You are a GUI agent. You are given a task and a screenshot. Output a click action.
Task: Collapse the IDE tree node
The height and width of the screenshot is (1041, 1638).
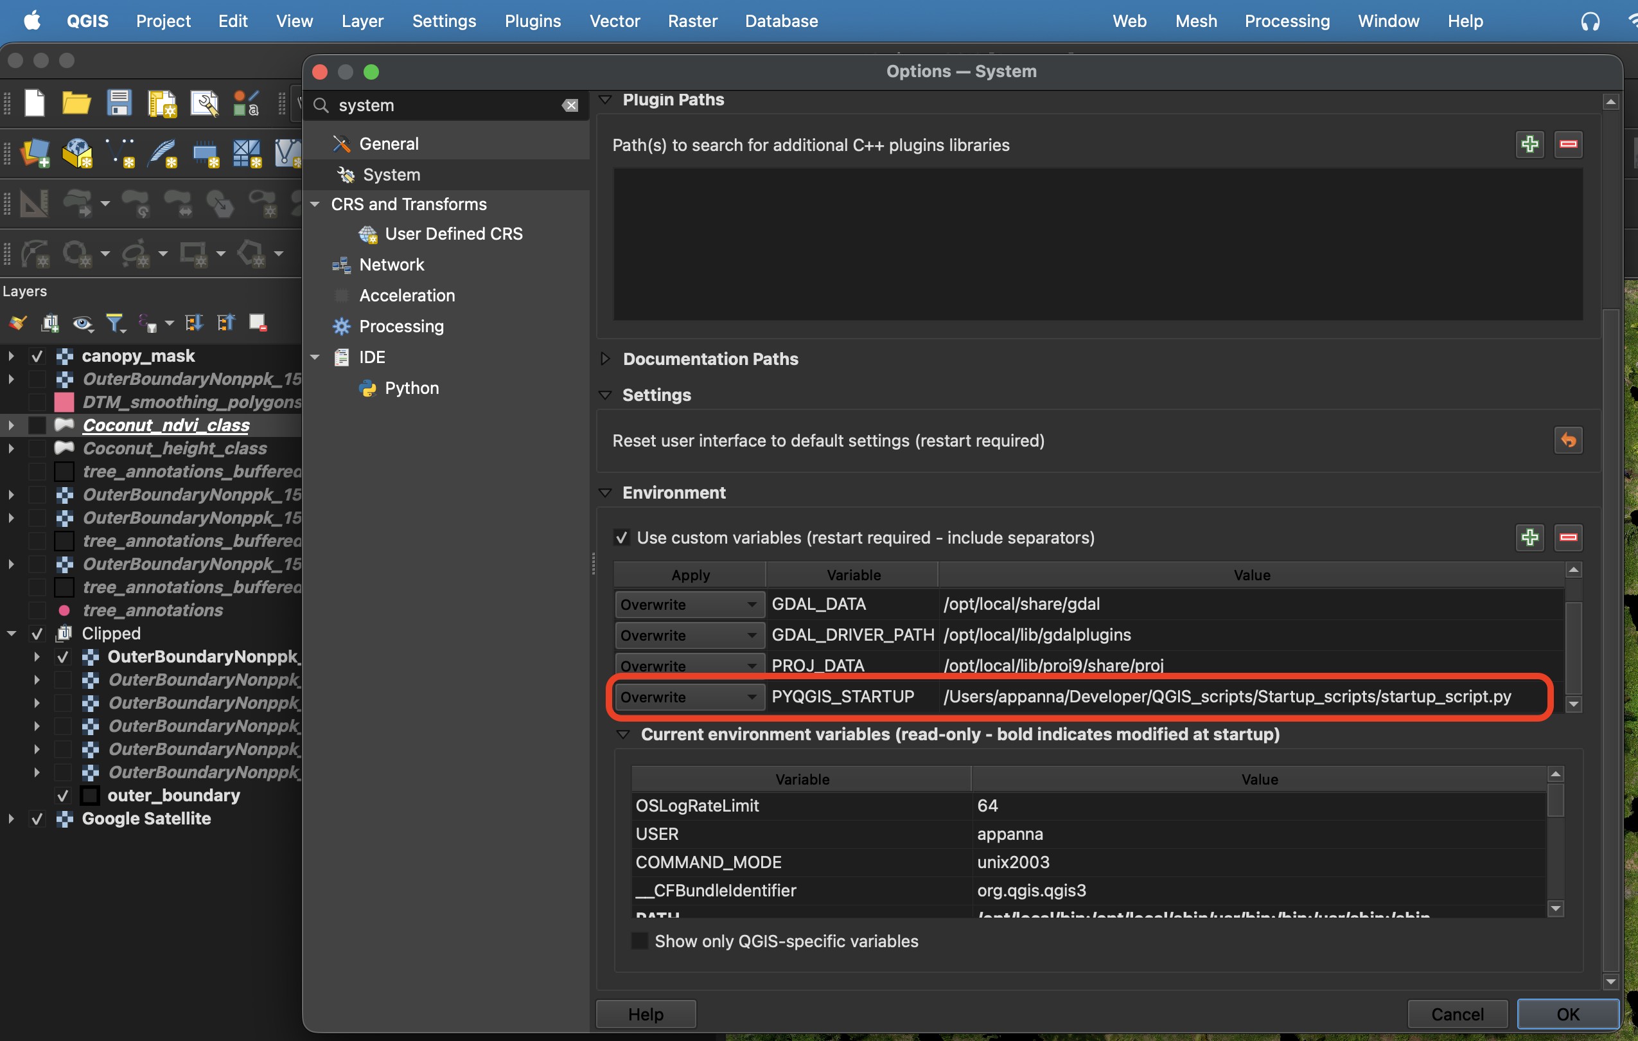(315, 357)
